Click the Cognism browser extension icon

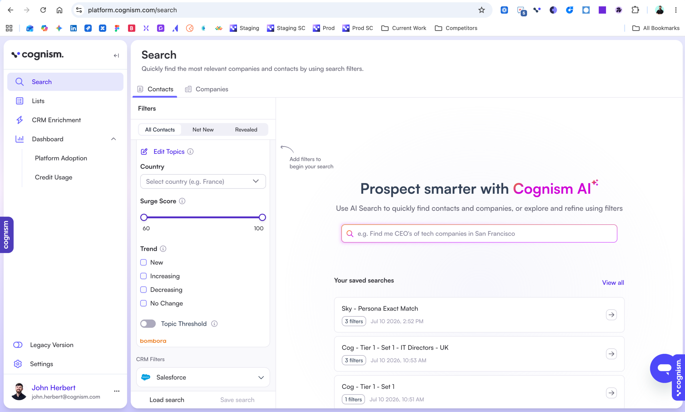point(537,10)
